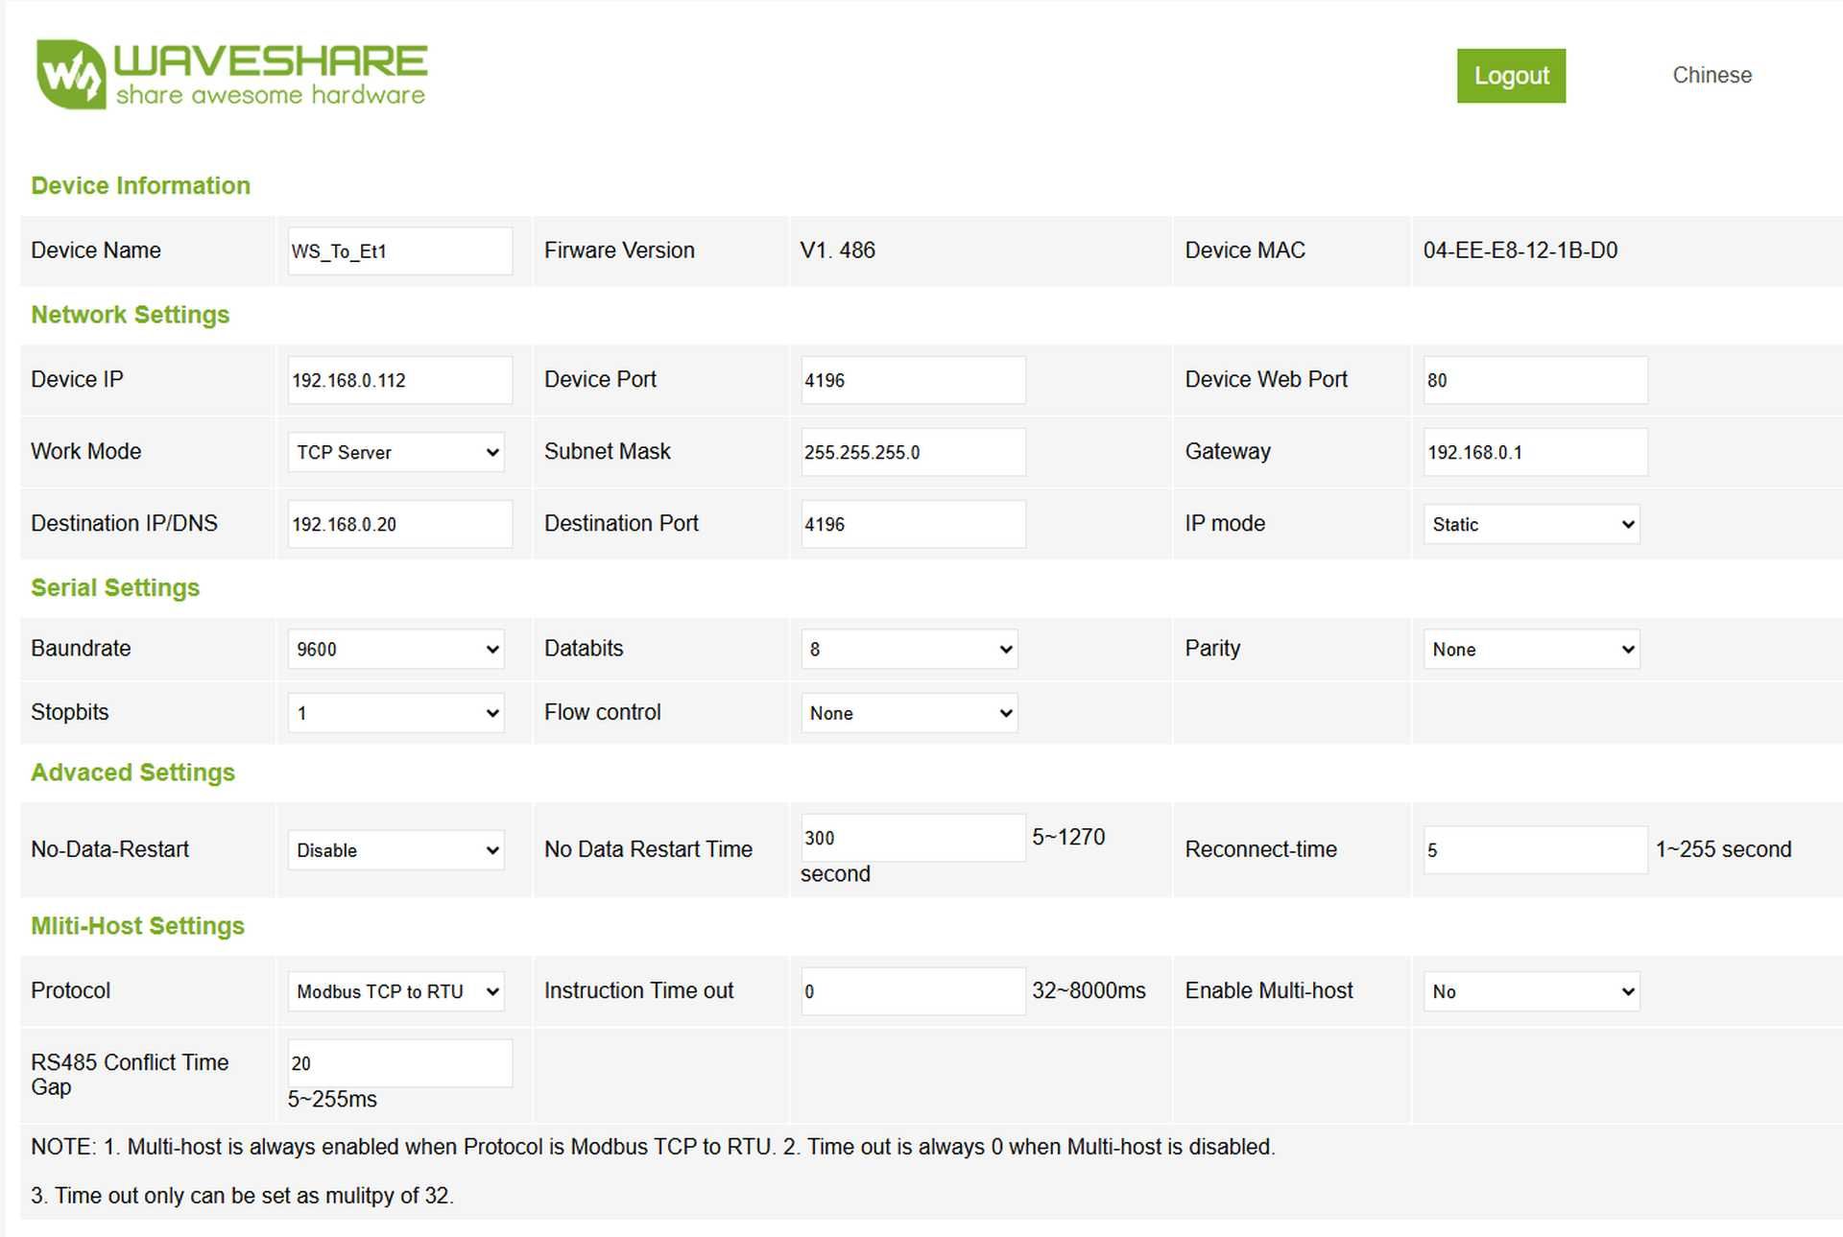1843x1237 pixels.
Task: Open the Enable Multi-host dropdown
Action: [1531, 991]
